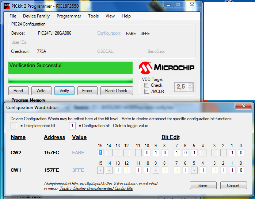The width and height of the screenshot is (255, 199).
Task: Toggle CW1 bit 10
Action: [x=147, y=170]
